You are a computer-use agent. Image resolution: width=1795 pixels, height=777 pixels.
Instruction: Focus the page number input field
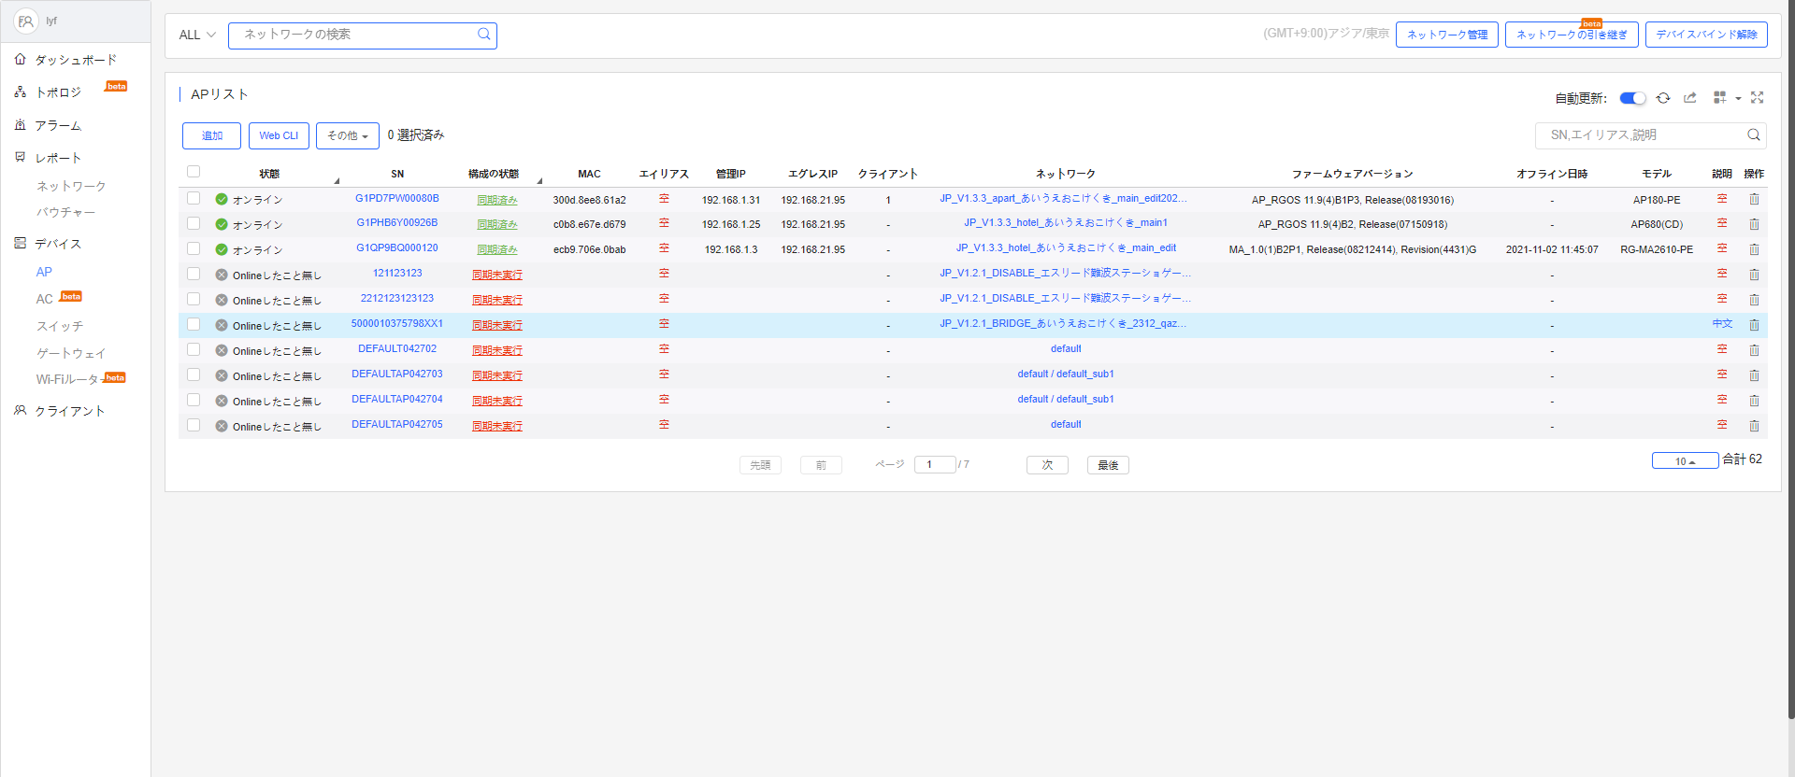[x=935, y=464]
